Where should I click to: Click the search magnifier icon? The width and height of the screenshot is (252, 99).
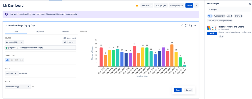pyautogui.click(x=209, y=10)
